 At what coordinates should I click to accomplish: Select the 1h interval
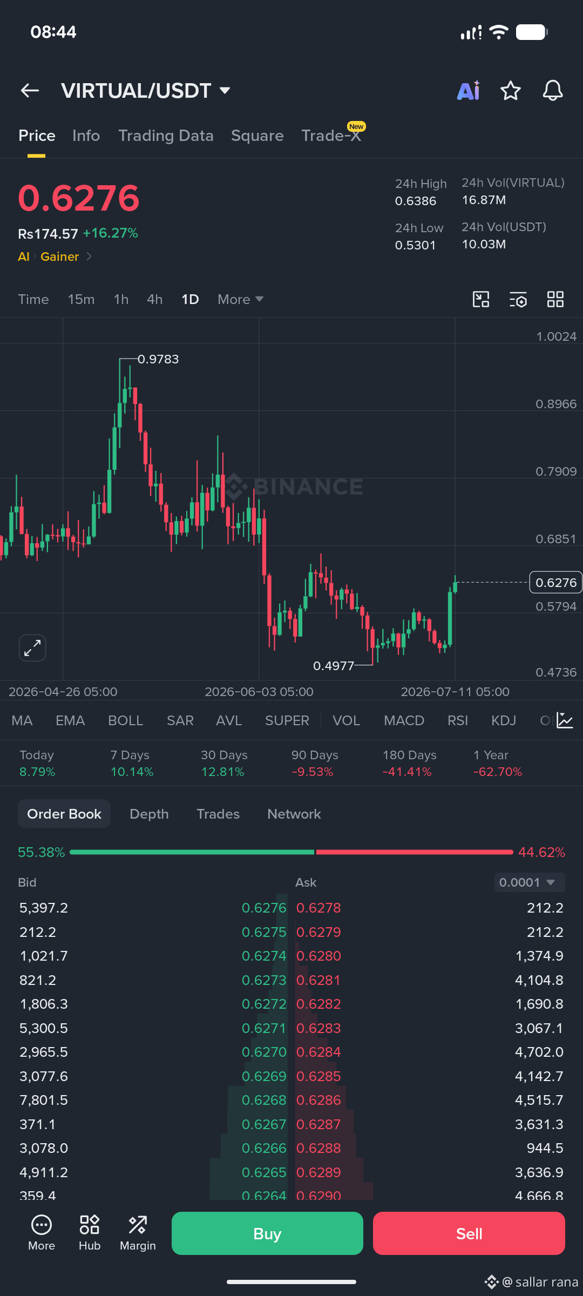pos(121,299)
